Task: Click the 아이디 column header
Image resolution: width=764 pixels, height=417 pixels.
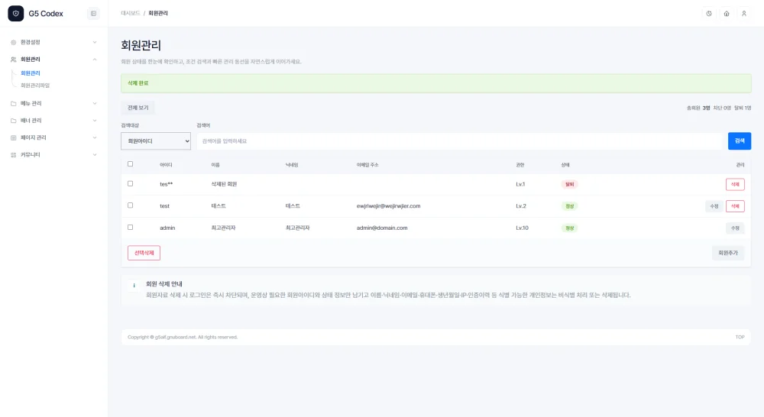Action: [166, 165]
